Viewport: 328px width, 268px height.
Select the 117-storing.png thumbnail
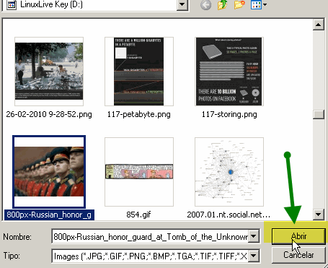point(229,72)
